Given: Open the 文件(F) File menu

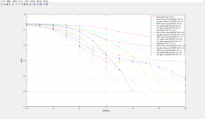Looking at the screenshot, I should point(3,1).
